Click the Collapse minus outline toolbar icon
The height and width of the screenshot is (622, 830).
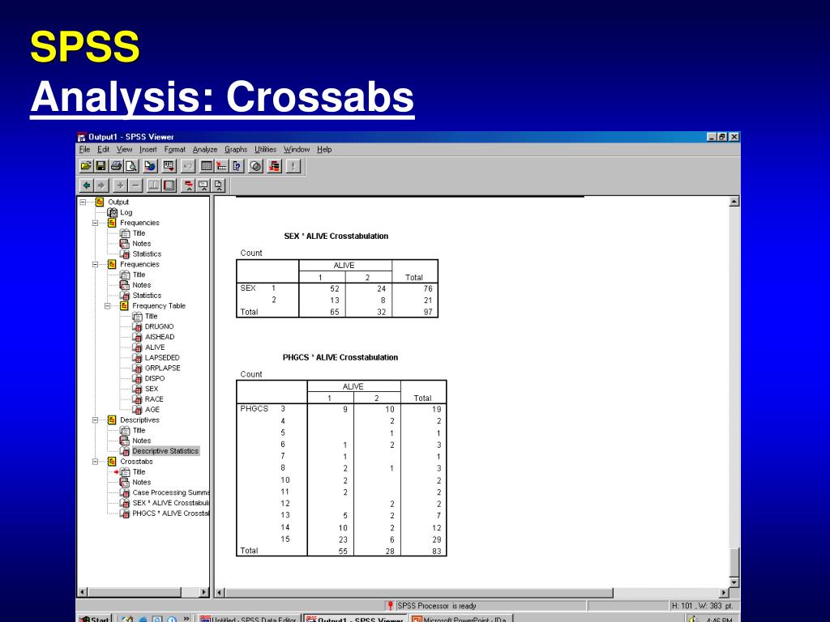[x=135, y=185]
